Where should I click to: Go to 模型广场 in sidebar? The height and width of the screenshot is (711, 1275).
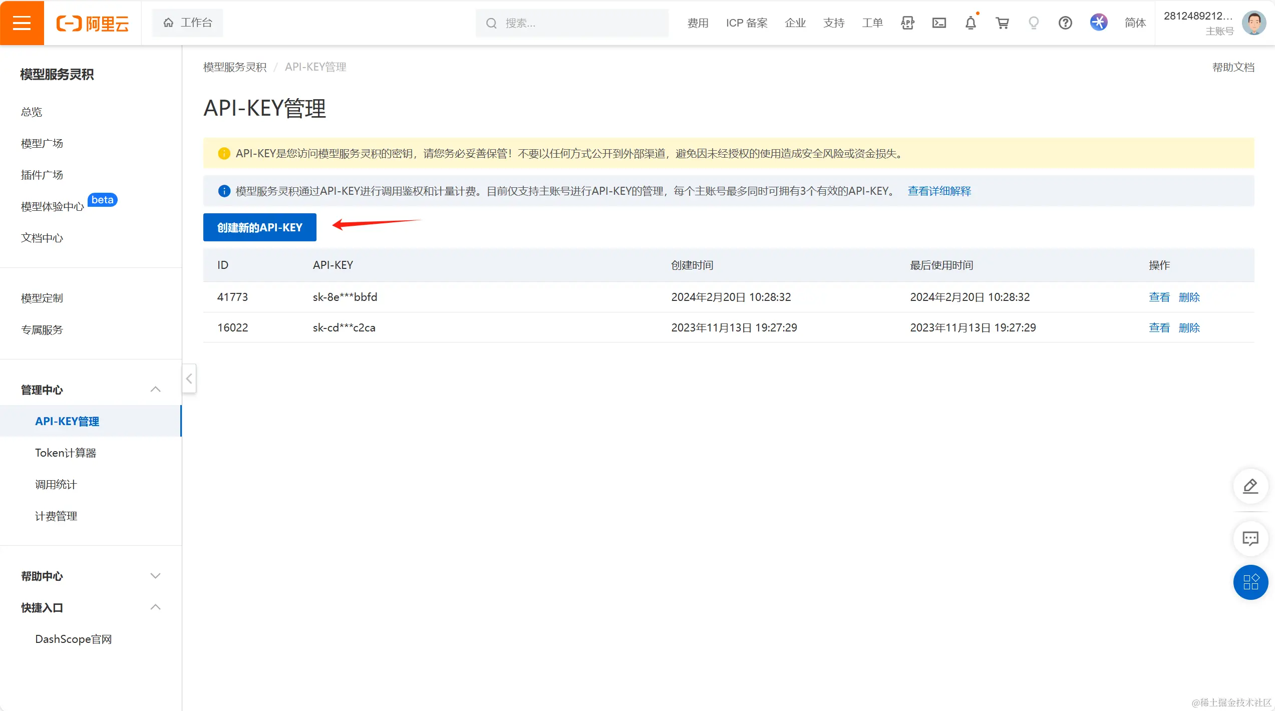tap(42, 143)
